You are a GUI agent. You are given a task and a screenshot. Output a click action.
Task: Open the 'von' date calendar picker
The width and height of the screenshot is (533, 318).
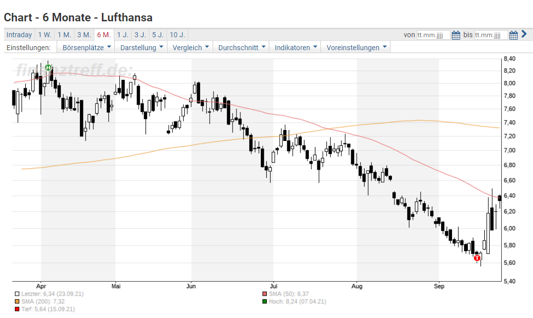pyautogui.click(x=456, y=35)
